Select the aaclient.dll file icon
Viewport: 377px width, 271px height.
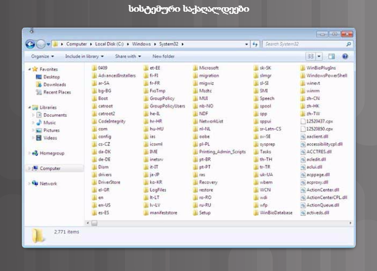point(302,136)
